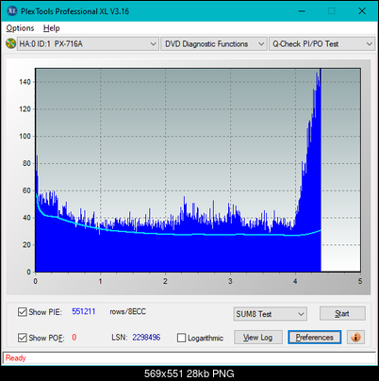Expand the DVD Diagnostic Functions dropdown
This screenshot has height=381, width=379.
pyautogui.click(x=214, y=43)
